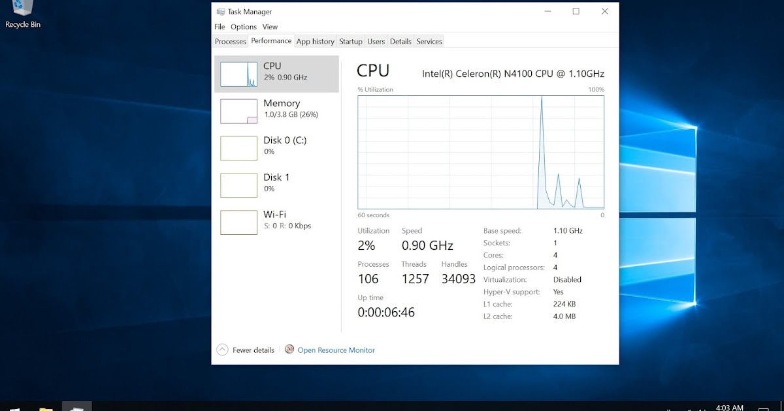The image size is (784, 411).
Task: Go to the App history tab
Action: coord(316,41)
